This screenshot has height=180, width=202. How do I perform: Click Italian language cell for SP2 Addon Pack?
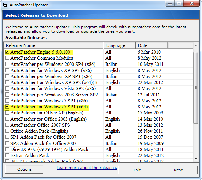pyautogui.click(x=111, y=143)
